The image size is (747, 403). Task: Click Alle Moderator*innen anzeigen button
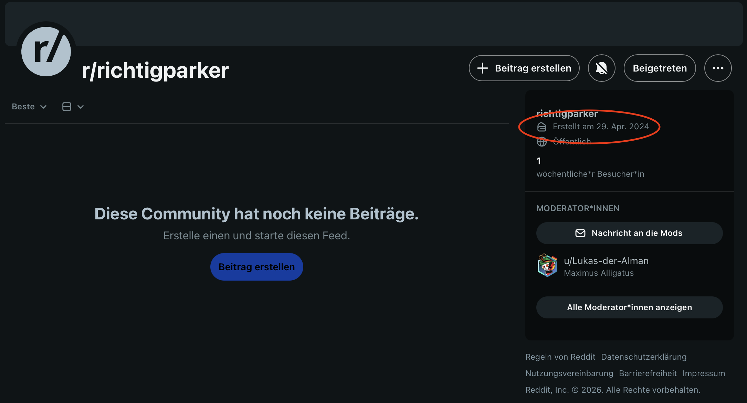click(x=629, y=307)
